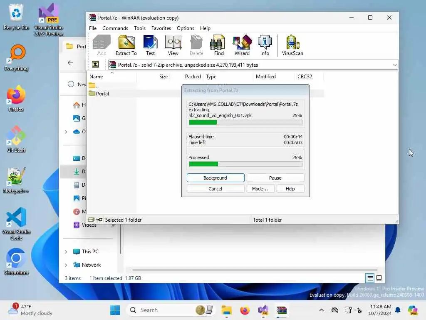Screen dimensions: 426x320
Task: Open Everything search desktop icon
Action: tap(16, 57)
